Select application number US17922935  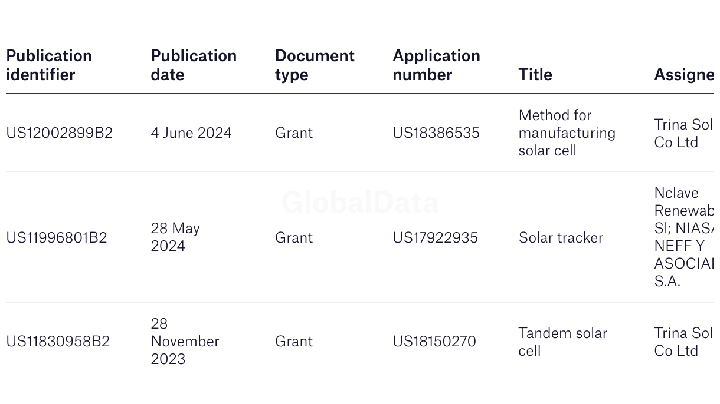[435, 238]
